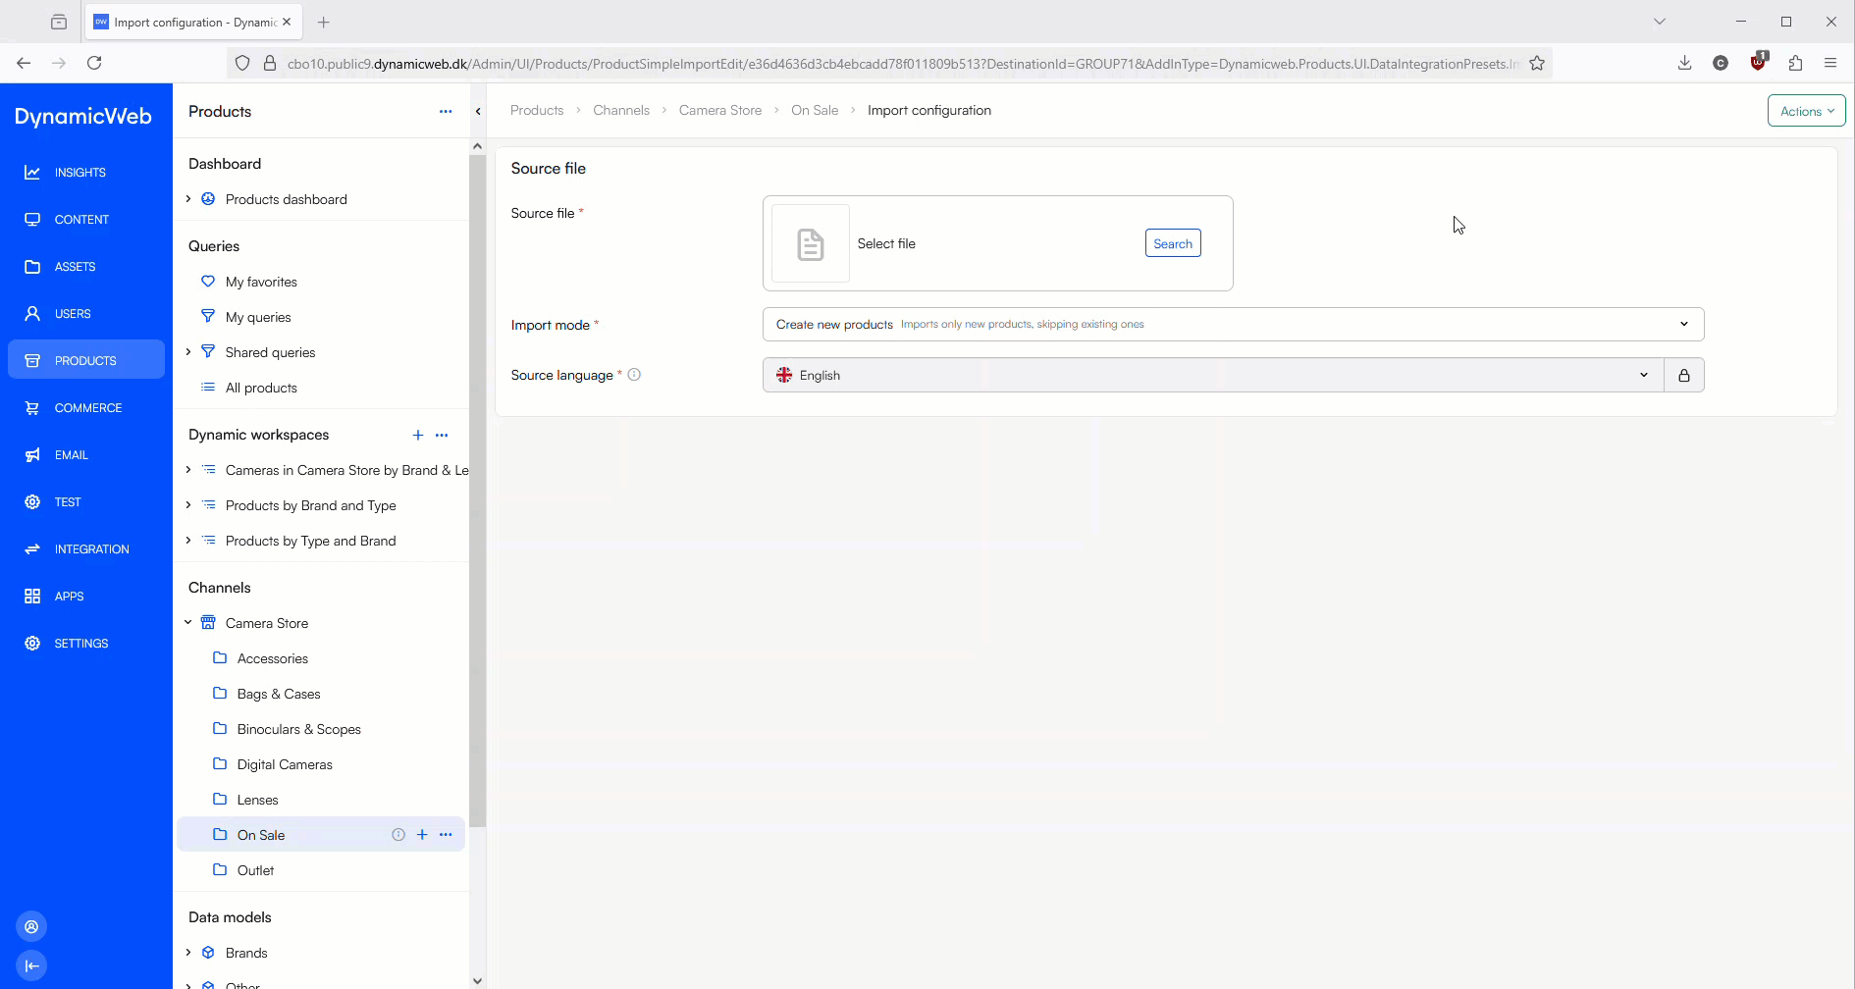This screenshot has height=989, width=1855.
Task: Toggle the source language lock
Action: pyautogui.click(x=1683, y=376)
